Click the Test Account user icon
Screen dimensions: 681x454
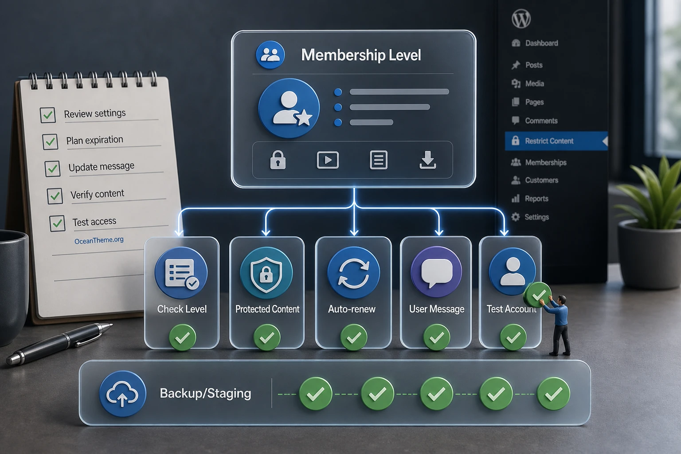(513, 271)
